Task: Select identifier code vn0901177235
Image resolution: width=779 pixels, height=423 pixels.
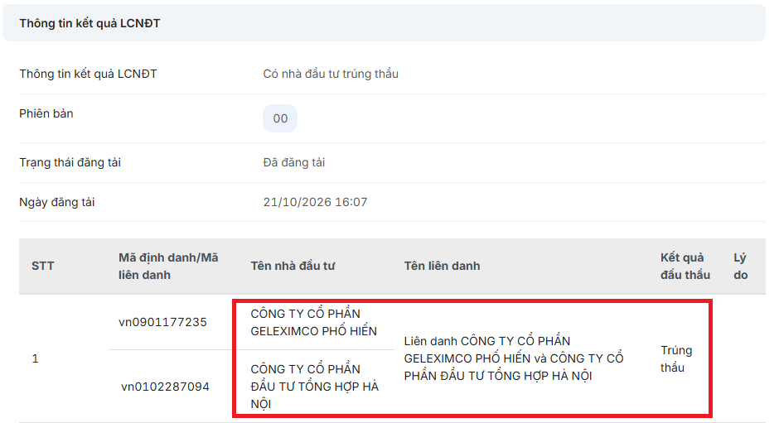Action: [162, 322]
